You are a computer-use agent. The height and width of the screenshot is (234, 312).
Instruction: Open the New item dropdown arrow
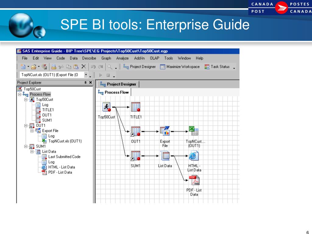coord(28,67)
